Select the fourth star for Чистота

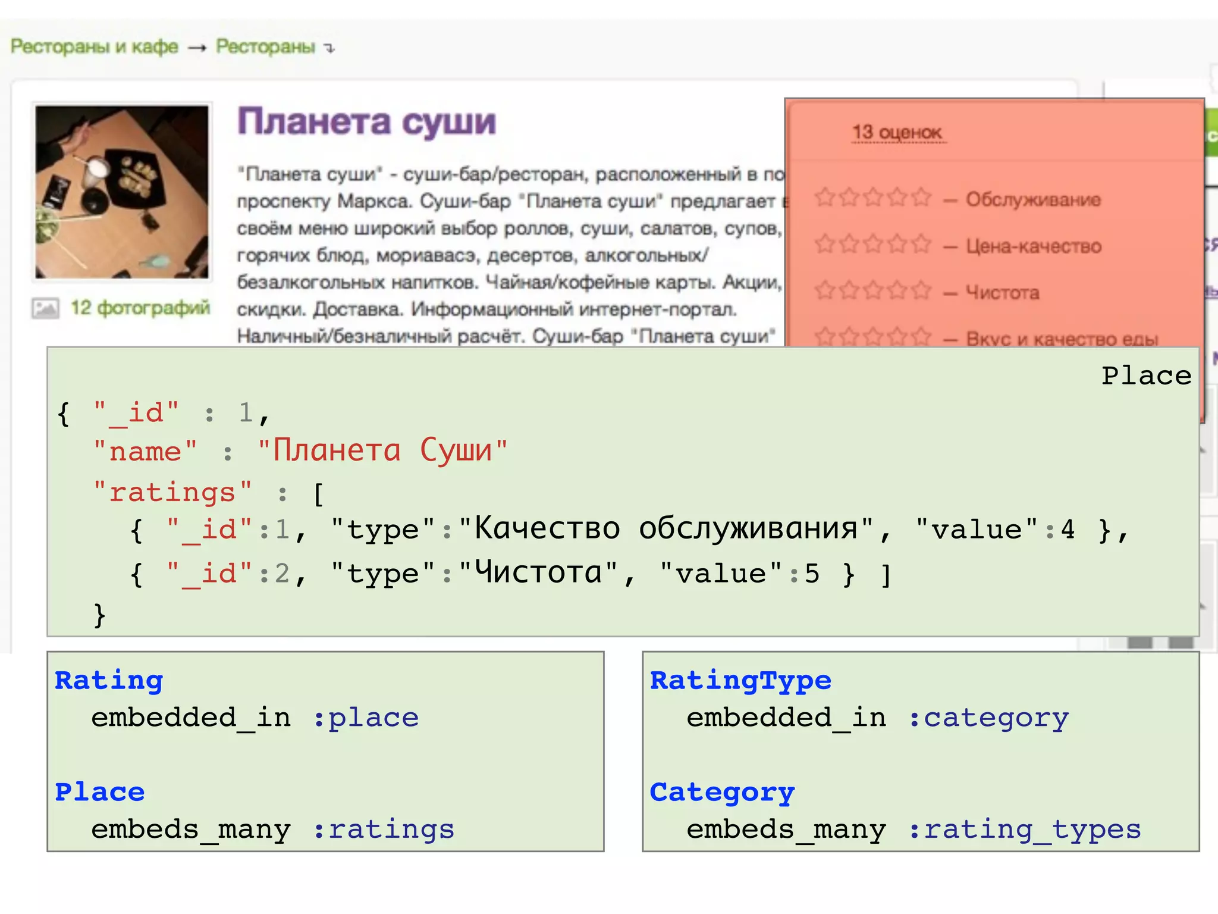point(897,290)
